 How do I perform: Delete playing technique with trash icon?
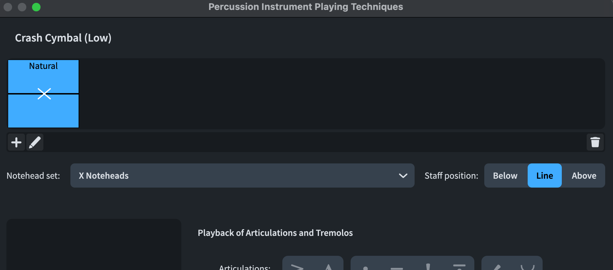[595, 142]
